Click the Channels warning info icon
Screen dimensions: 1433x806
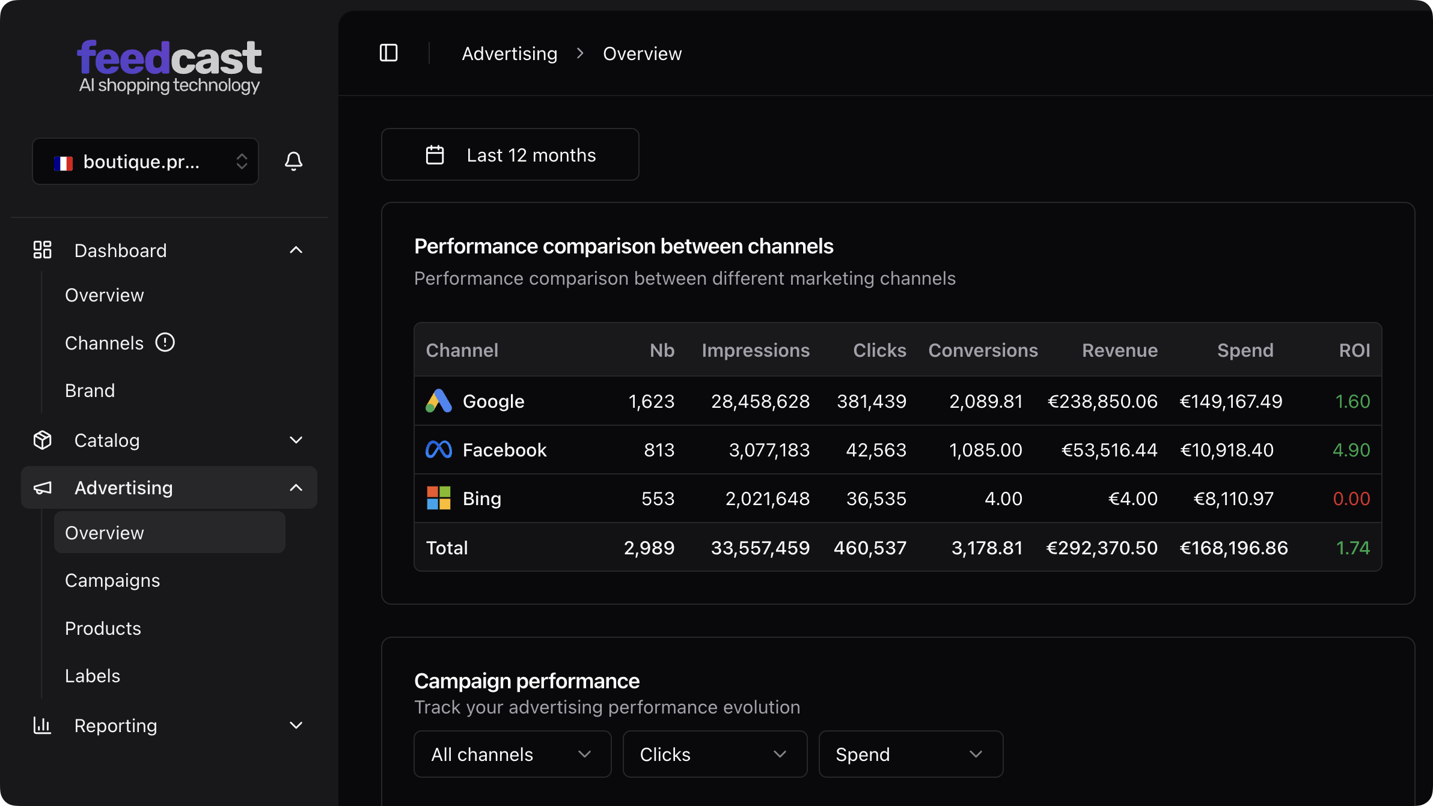point(165,342)
